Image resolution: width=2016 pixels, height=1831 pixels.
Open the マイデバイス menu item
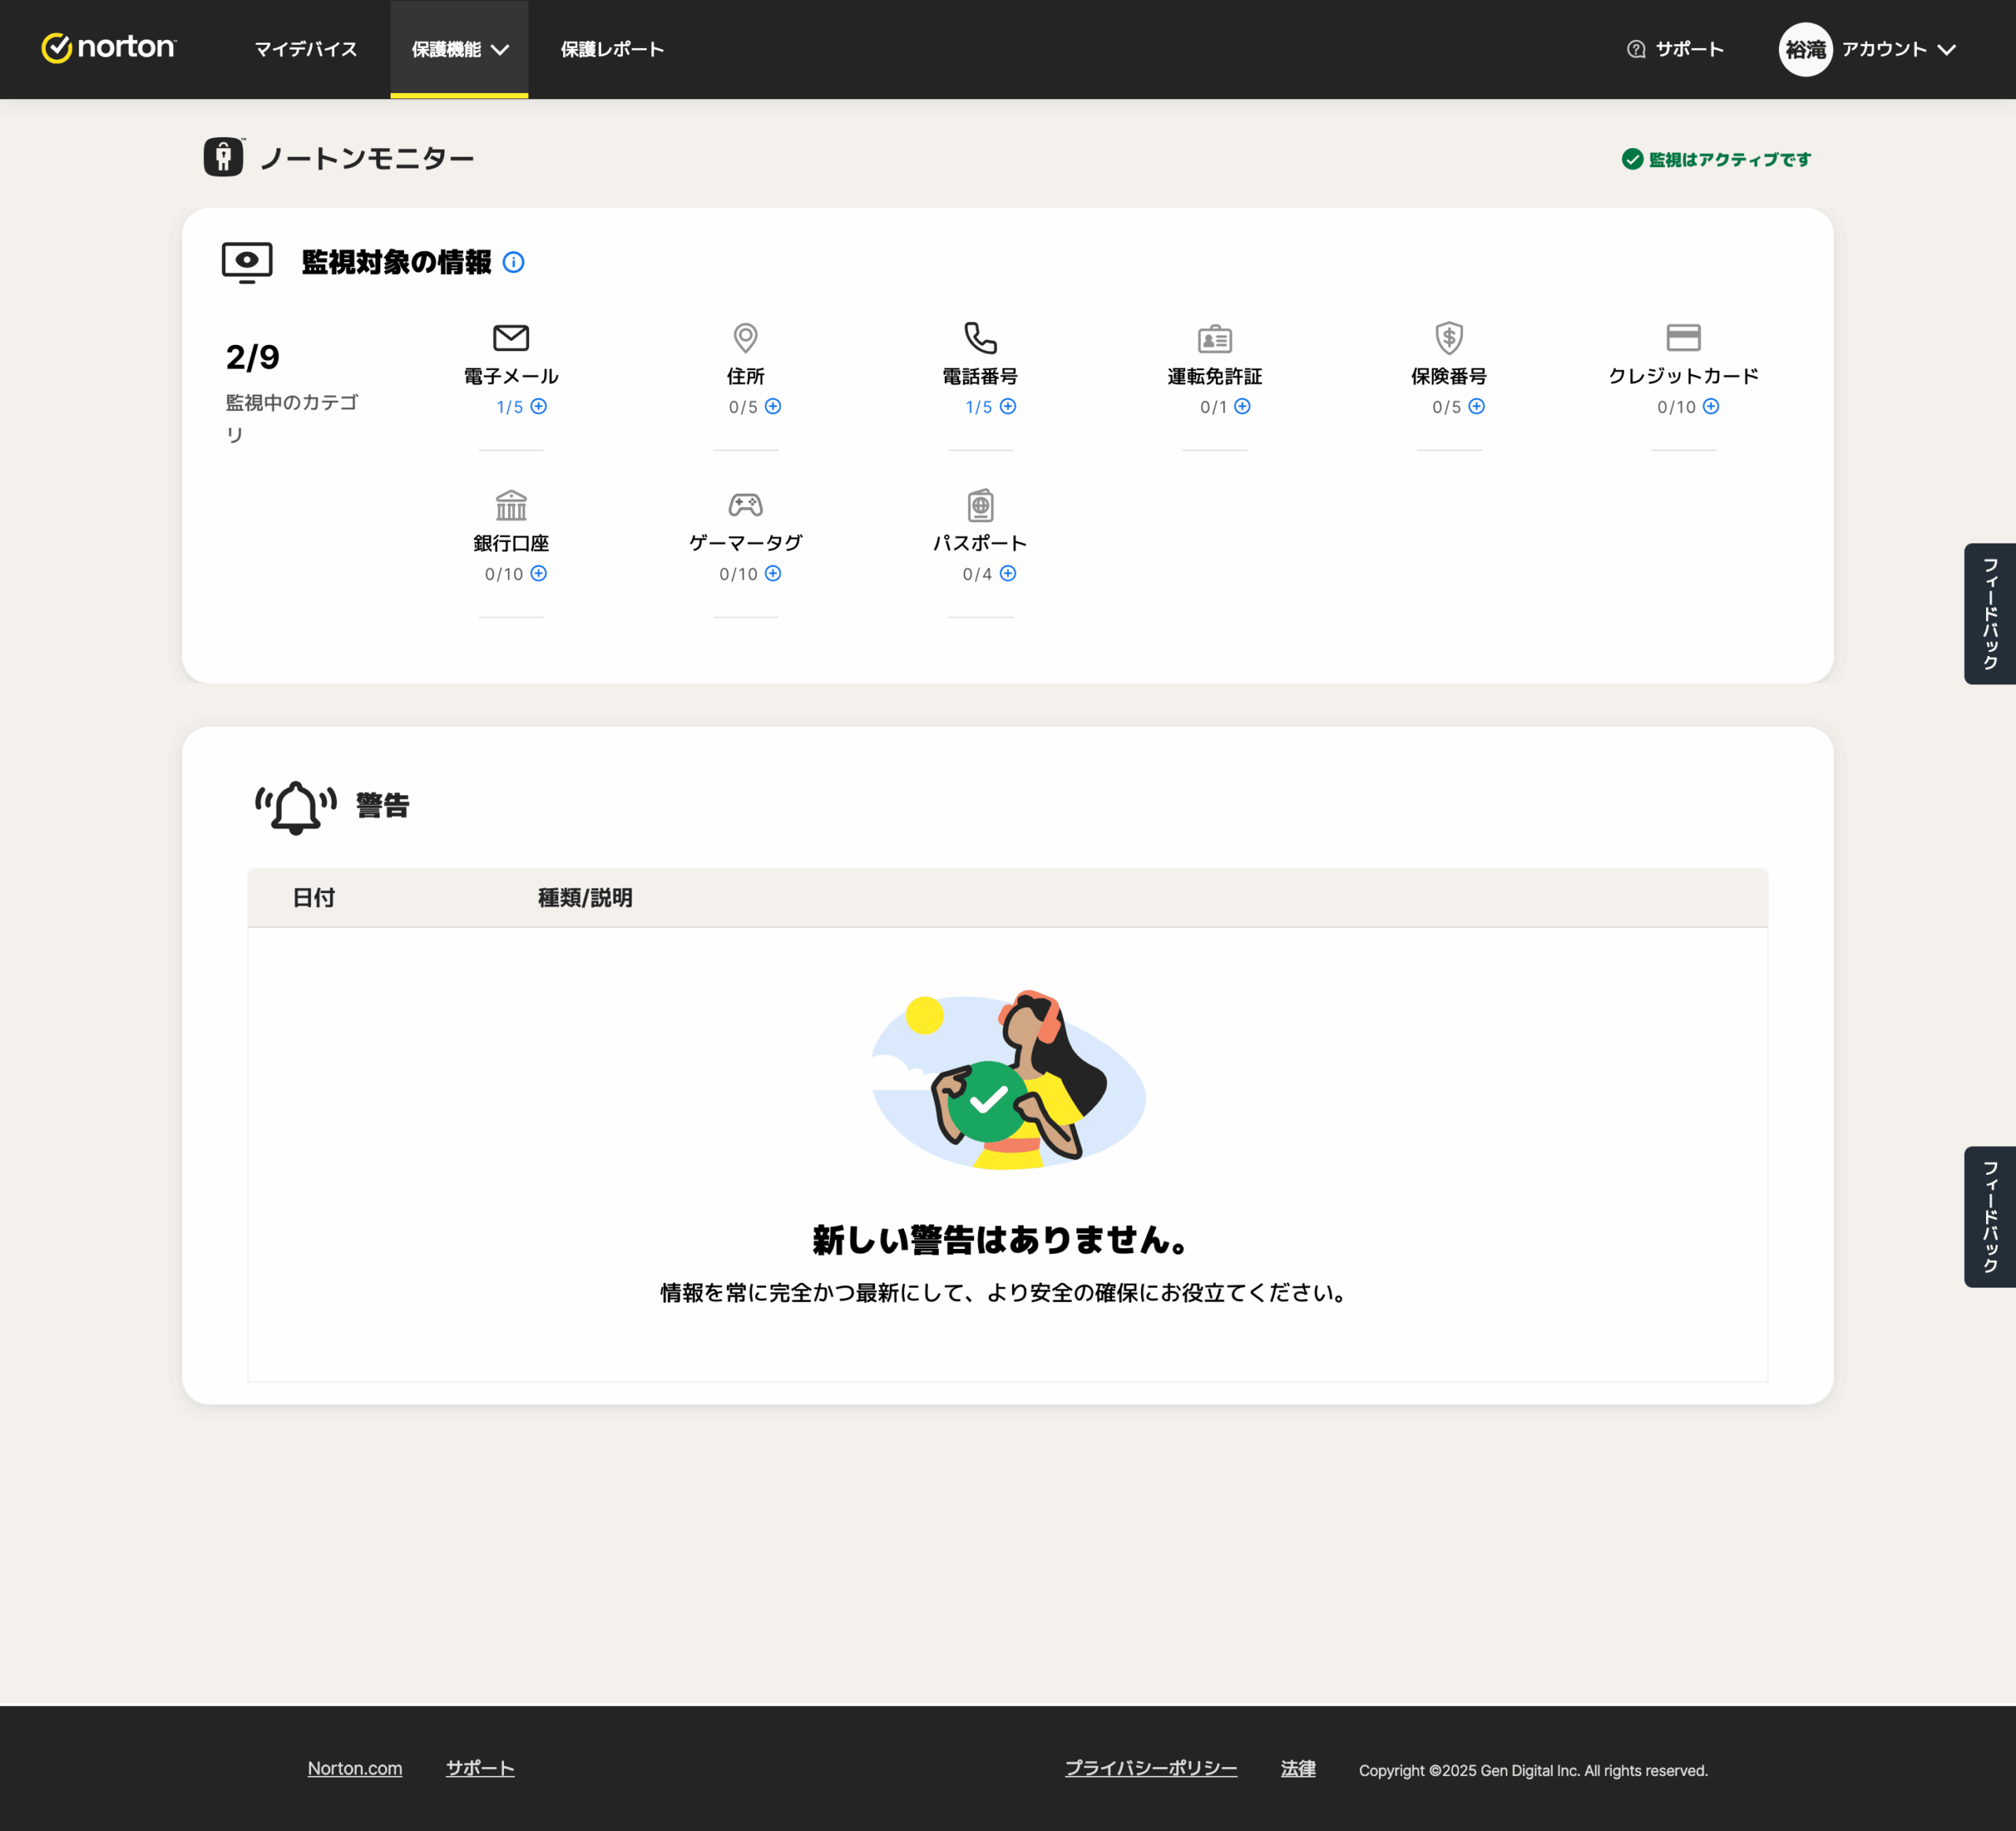pos(305,49)
